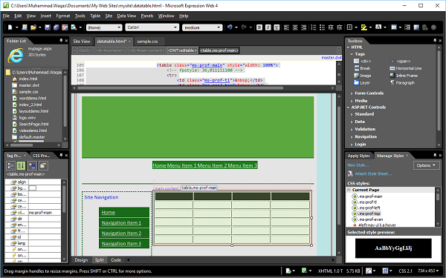Click the Preview in Browser icon
Image resolution: width=446 pixels, height=278 pixels.
point(74,27)
